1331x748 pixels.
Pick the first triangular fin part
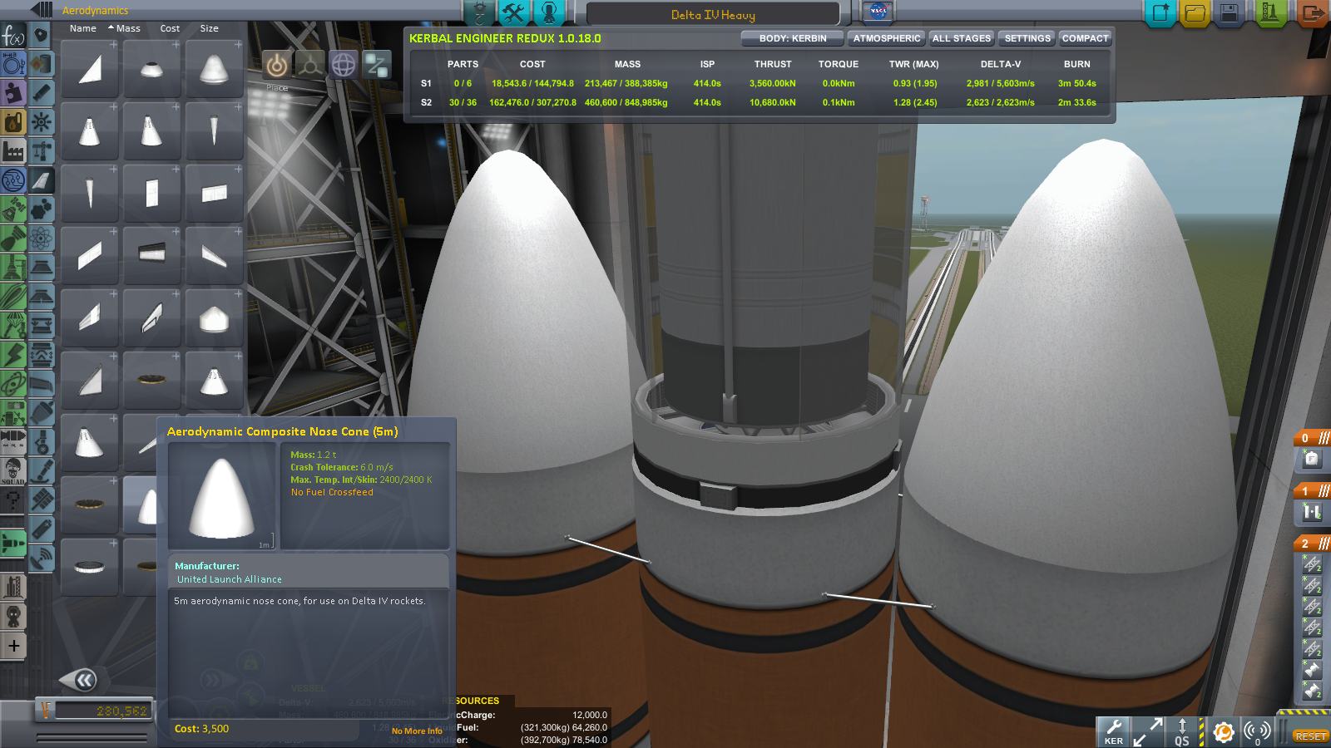point(90,69)
